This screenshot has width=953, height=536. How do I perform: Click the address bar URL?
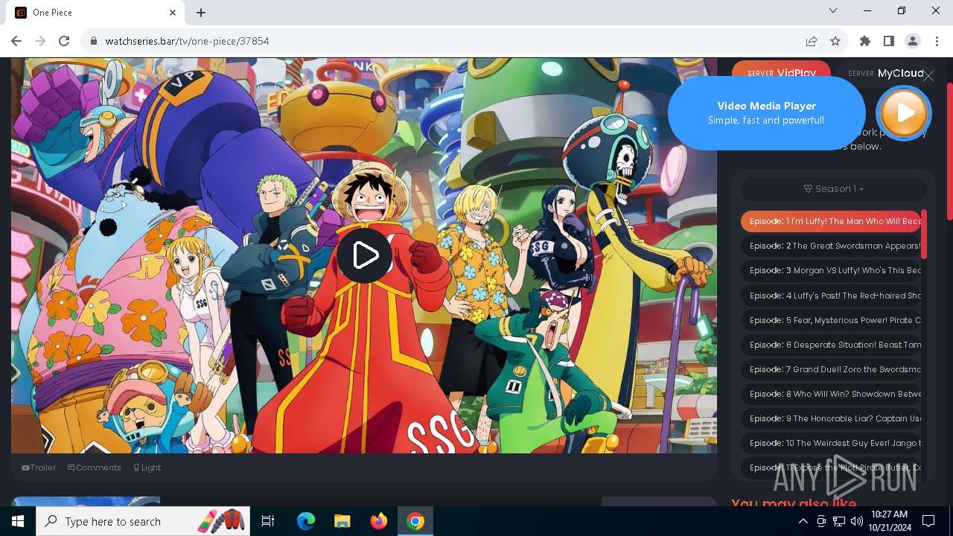[187, 41]
